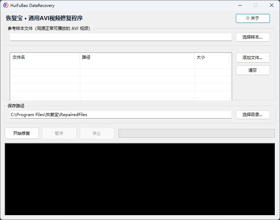Start repair with 开始修复
This screenshot has width=280, height=220.
pos(22,133)
